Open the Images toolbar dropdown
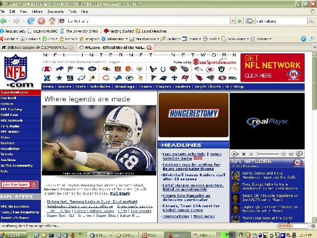The image size is (317, 238). 89,39
